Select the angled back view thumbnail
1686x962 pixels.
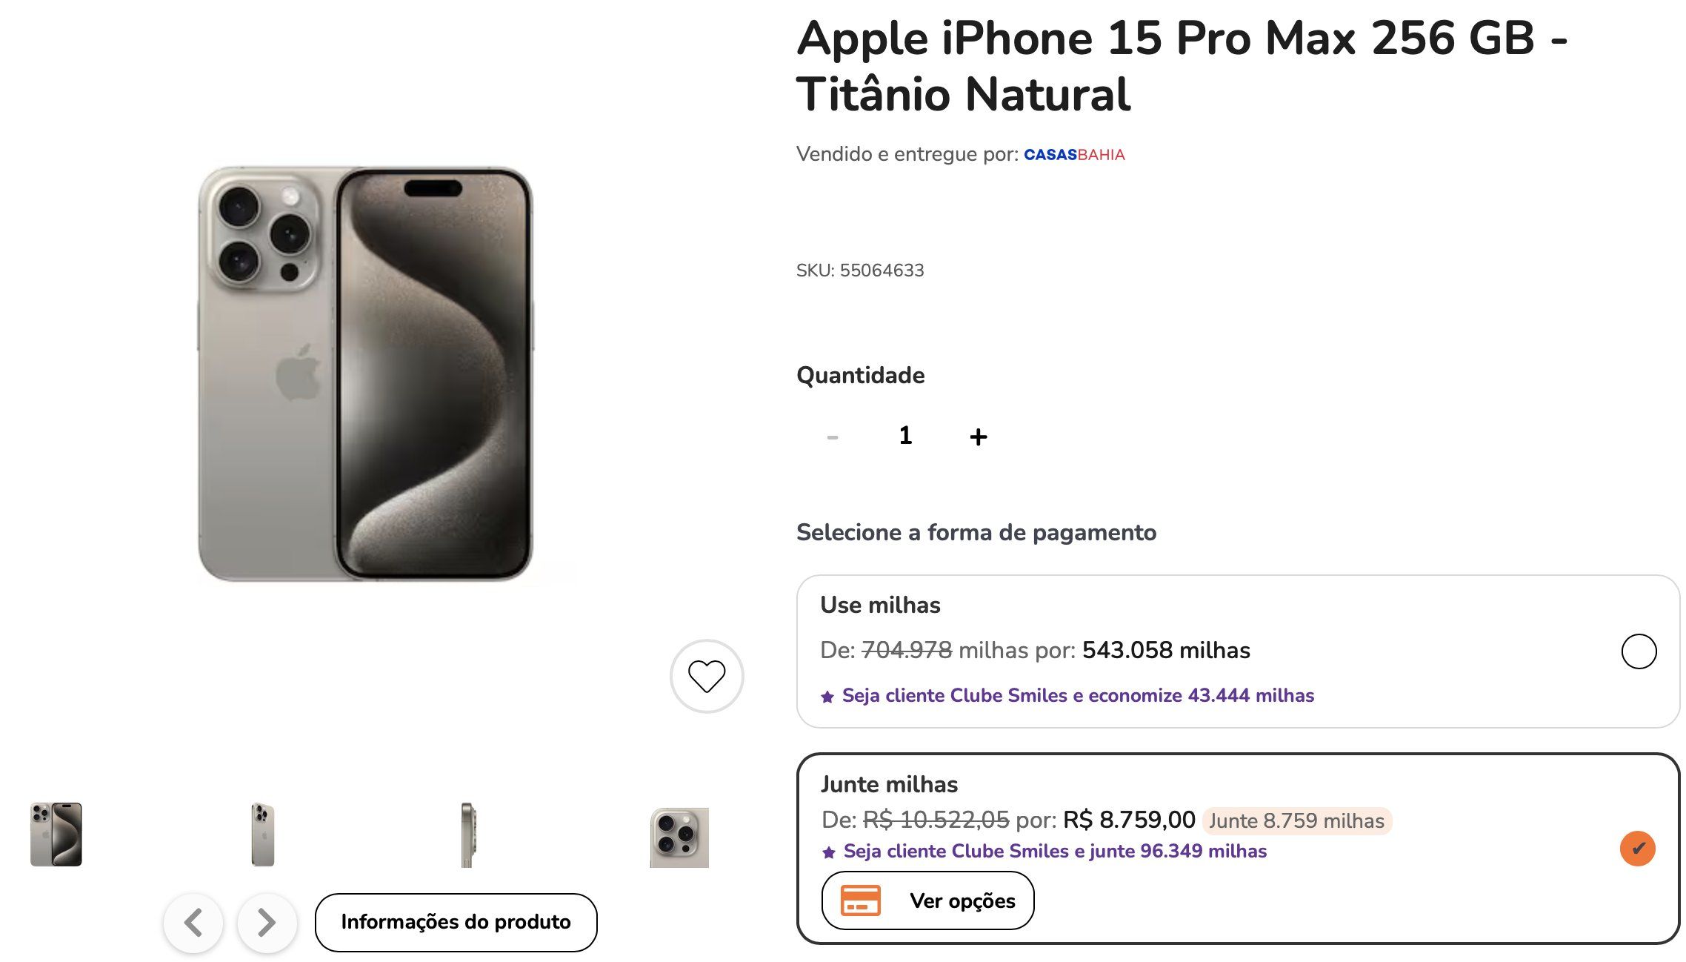263,835
